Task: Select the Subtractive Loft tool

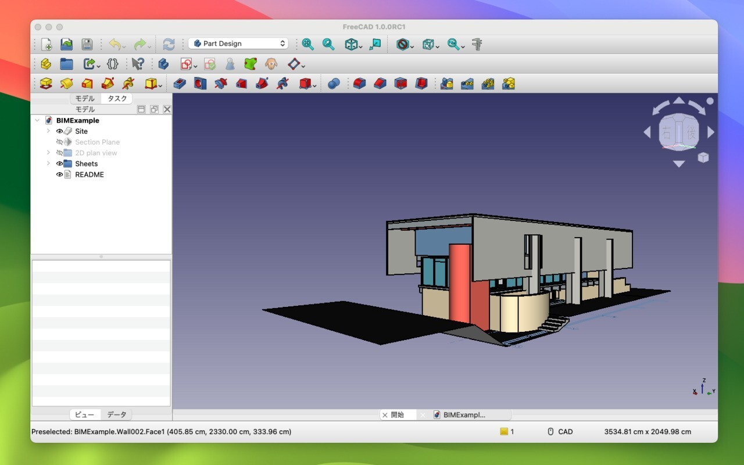Action: click(241, 84)
